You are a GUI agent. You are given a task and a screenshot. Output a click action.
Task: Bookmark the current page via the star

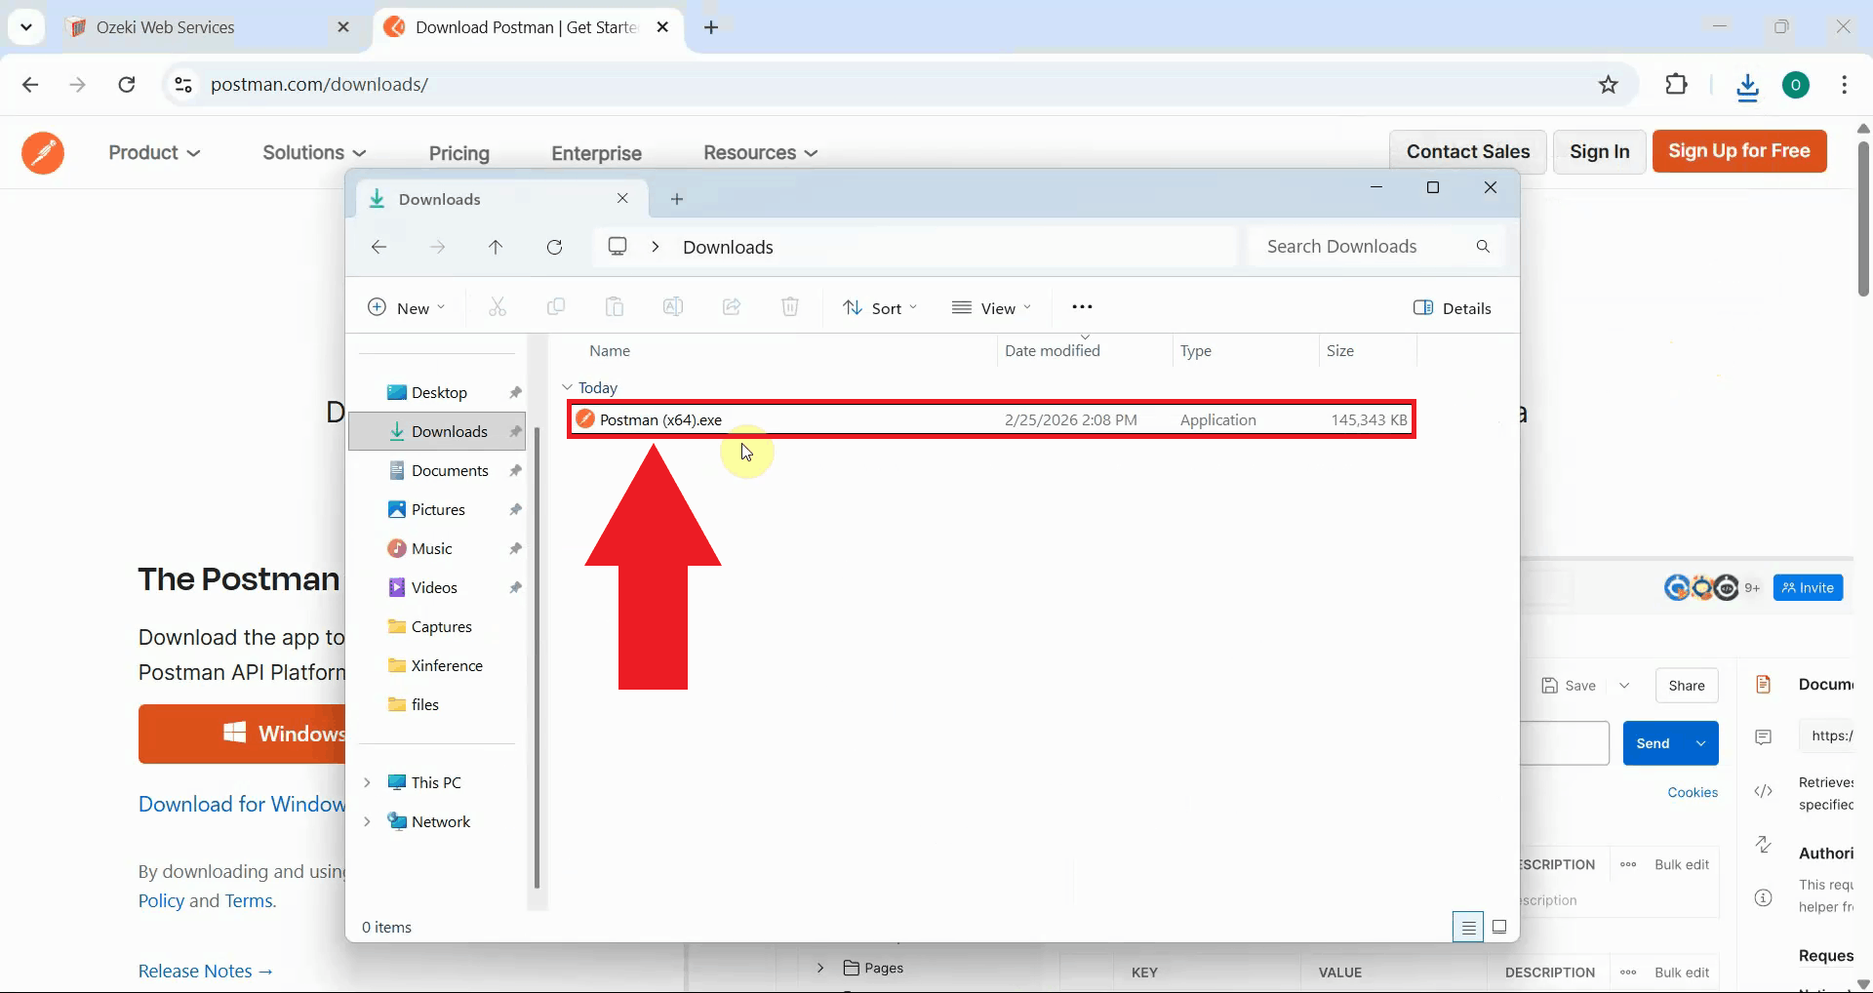click(x=1609, y=84)
